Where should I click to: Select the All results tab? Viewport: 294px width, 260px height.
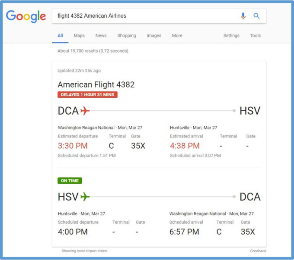coord(60,36)
